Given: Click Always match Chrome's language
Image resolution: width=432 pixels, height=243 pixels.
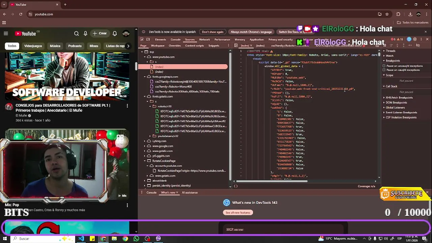Looking at the screenshot, I should (x=251, y=32).
